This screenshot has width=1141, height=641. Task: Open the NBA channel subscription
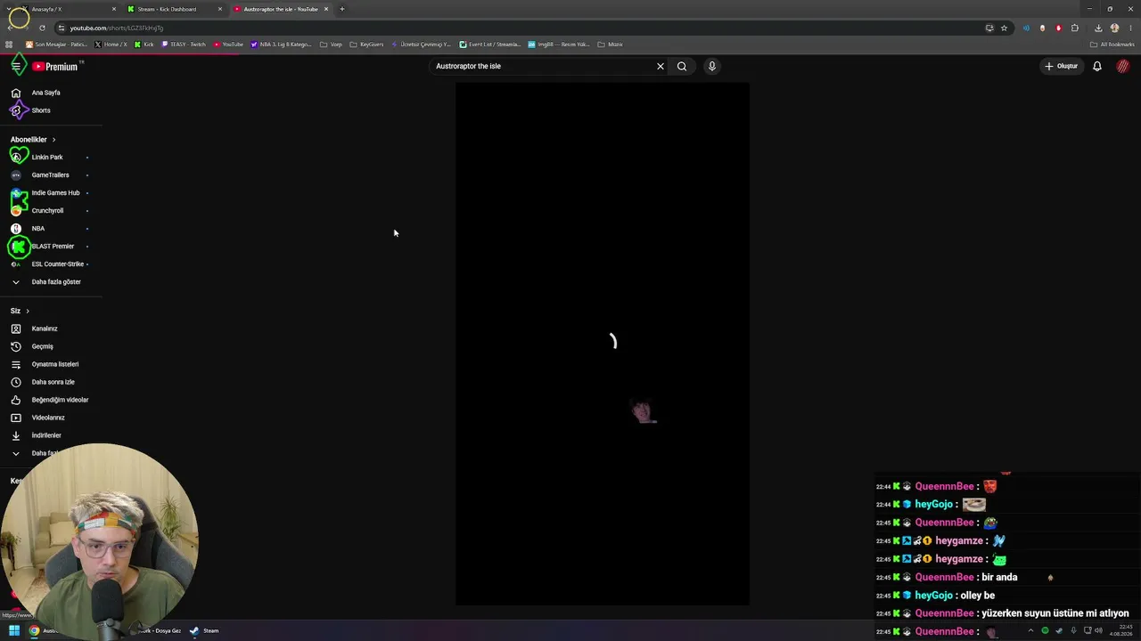click(38, 229)
